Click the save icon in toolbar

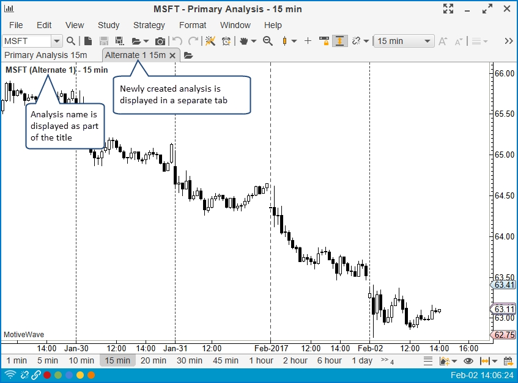[104, 41]
